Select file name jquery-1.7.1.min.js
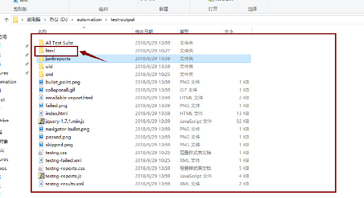This screenshot has height=198, width=364. [65, 121]
